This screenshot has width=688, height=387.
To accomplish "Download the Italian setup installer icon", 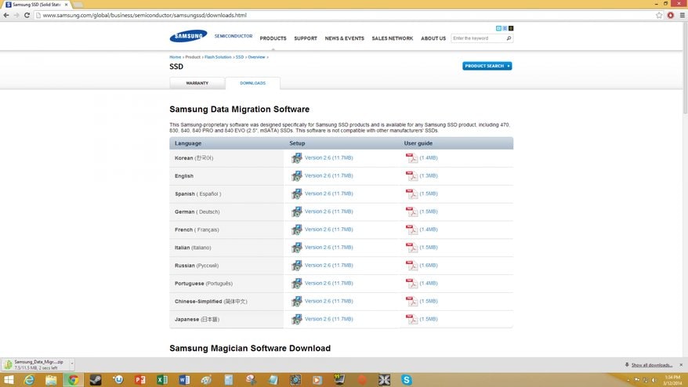I will pyautogui.click(x=297, y=248).
